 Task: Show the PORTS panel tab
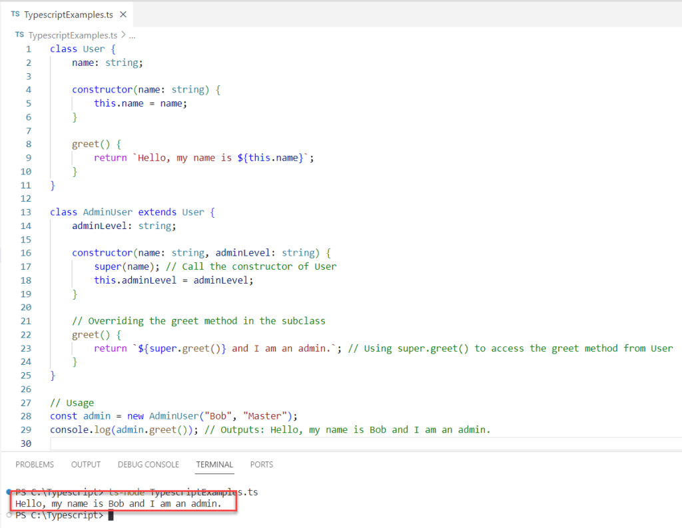pos(261,465)
